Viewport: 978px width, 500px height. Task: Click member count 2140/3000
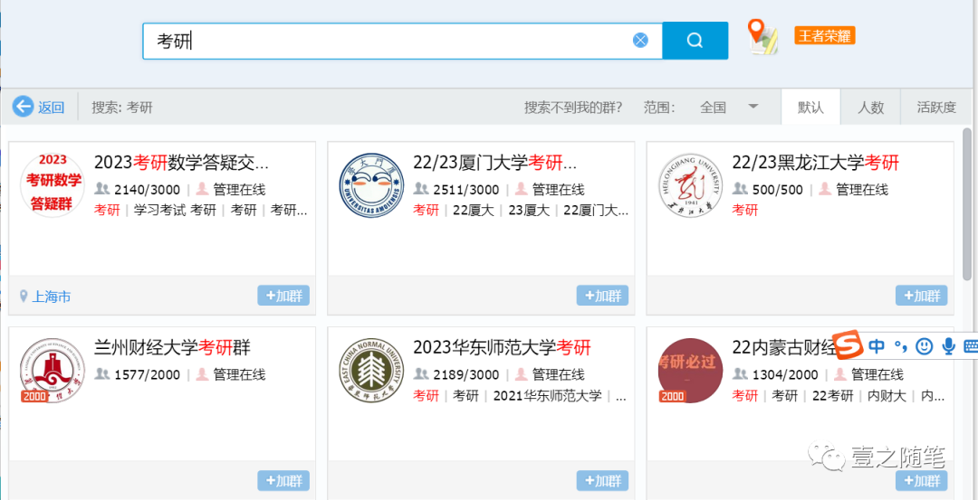click(148, 190)
